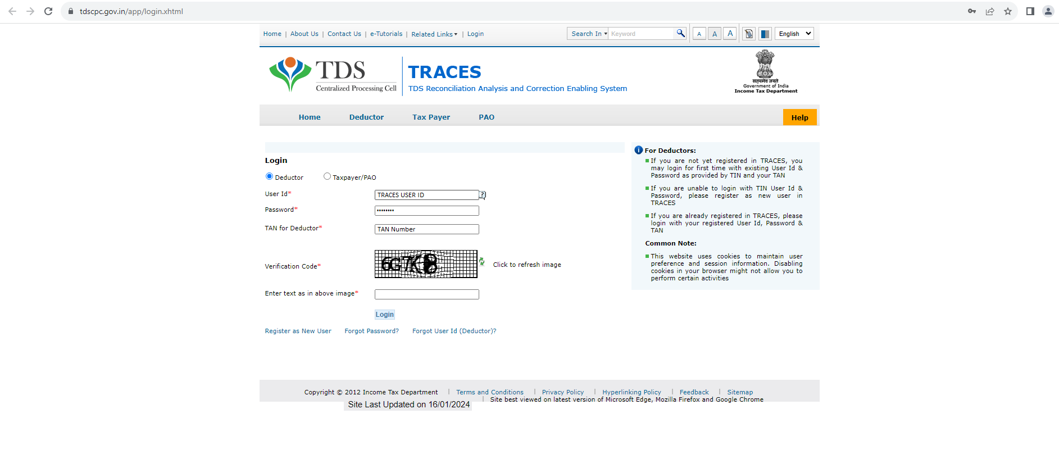1059x459 pixels.
Task: Open the Contact Us link
Action: 344,34
